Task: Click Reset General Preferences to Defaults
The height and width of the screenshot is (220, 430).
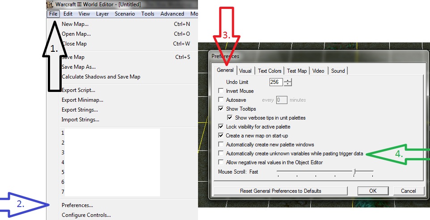Action: pyautogui.click(x=281, y=191)
